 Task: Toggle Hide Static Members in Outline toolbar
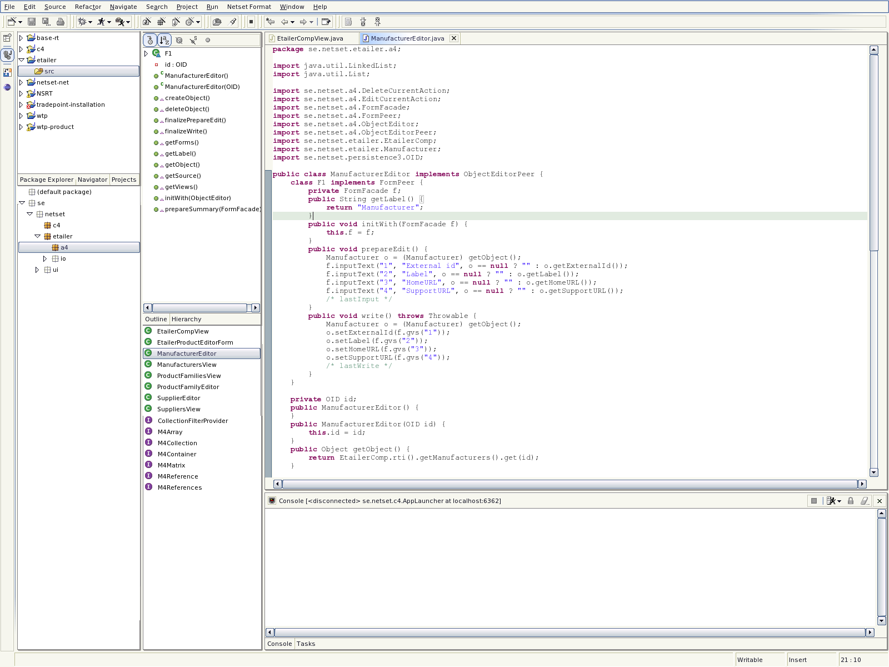[x=193, y=40]
